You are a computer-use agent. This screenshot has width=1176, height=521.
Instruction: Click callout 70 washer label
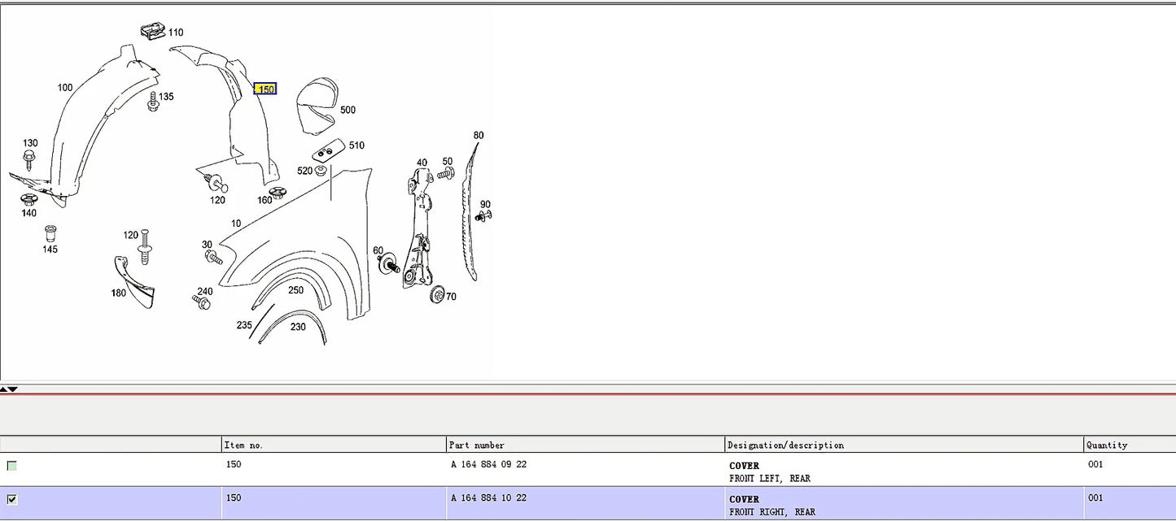tap(451, 297)
